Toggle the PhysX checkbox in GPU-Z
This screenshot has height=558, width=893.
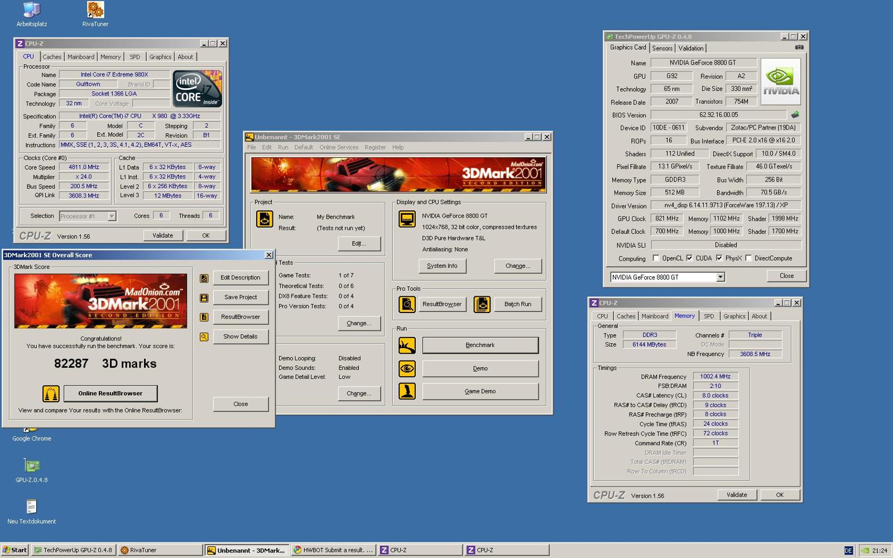click(x=719, y=258)
